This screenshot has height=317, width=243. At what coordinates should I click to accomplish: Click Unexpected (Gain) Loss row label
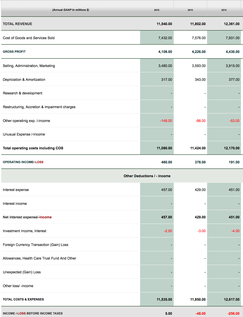pos(22,272)
